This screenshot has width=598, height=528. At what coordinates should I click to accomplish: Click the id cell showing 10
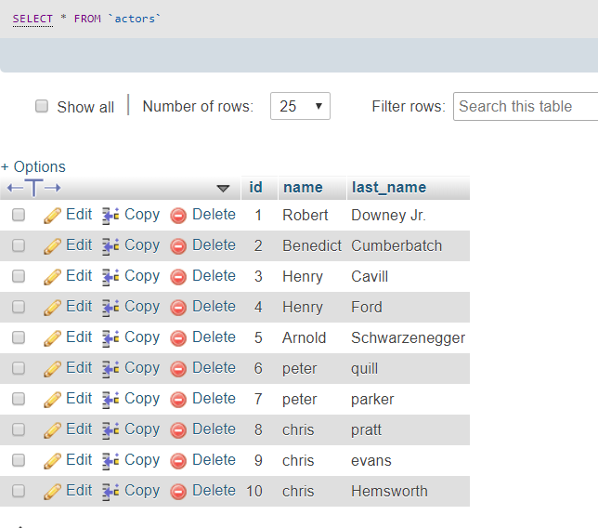click(254, 492)
